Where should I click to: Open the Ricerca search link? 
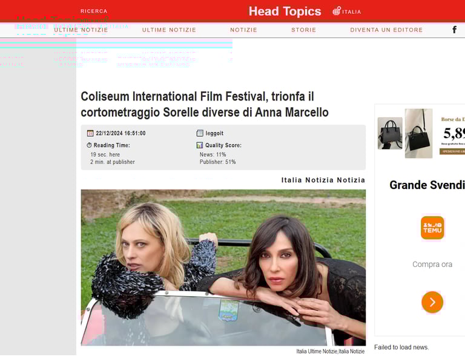pyautogui.click(x=94, y=11)
